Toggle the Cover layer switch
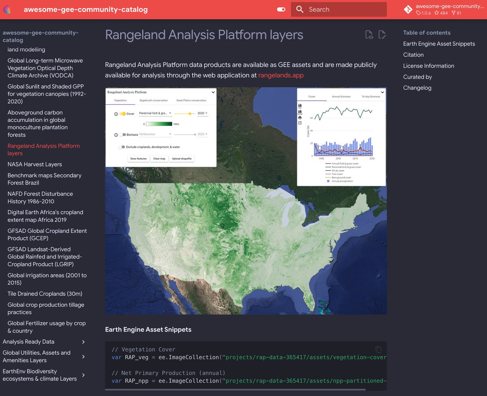 (122, 114)
